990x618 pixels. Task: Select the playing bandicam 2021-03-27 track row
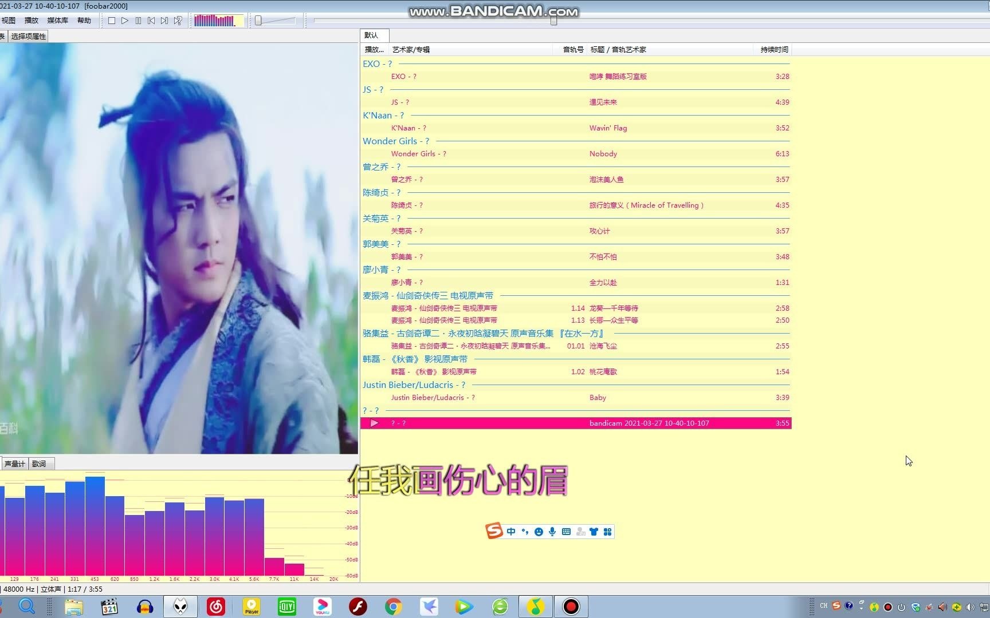[576, 423]
